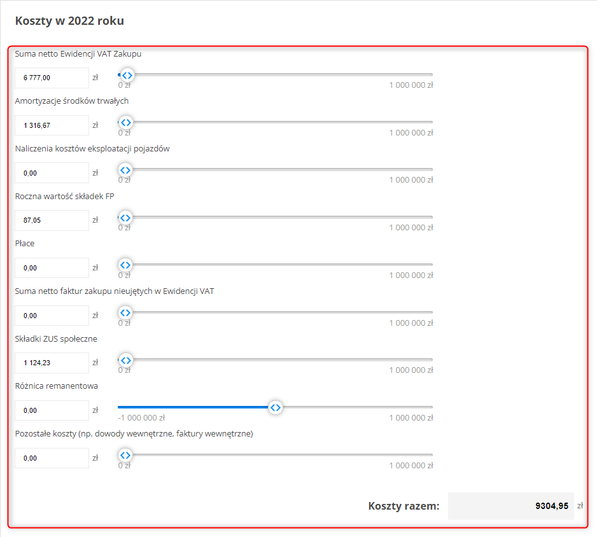The width and height of the screenshot is (597, 537).
Task: Click the Amortyzacje środków trwałych label
Action: pyautogui.click(x=71, y=101)
